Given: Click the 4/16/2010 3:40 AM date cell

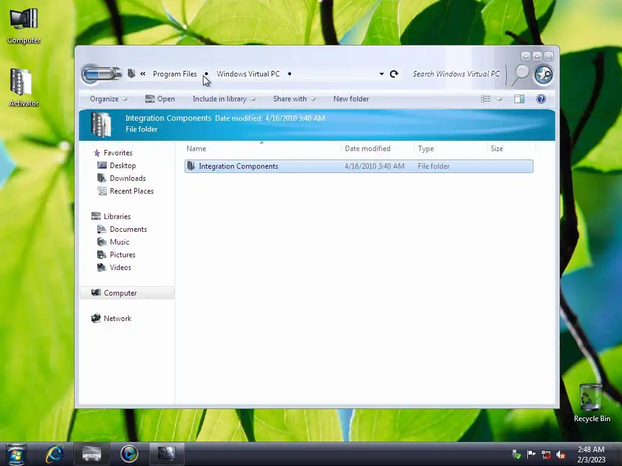Looking at the screenshot, I should coord(374,166).
